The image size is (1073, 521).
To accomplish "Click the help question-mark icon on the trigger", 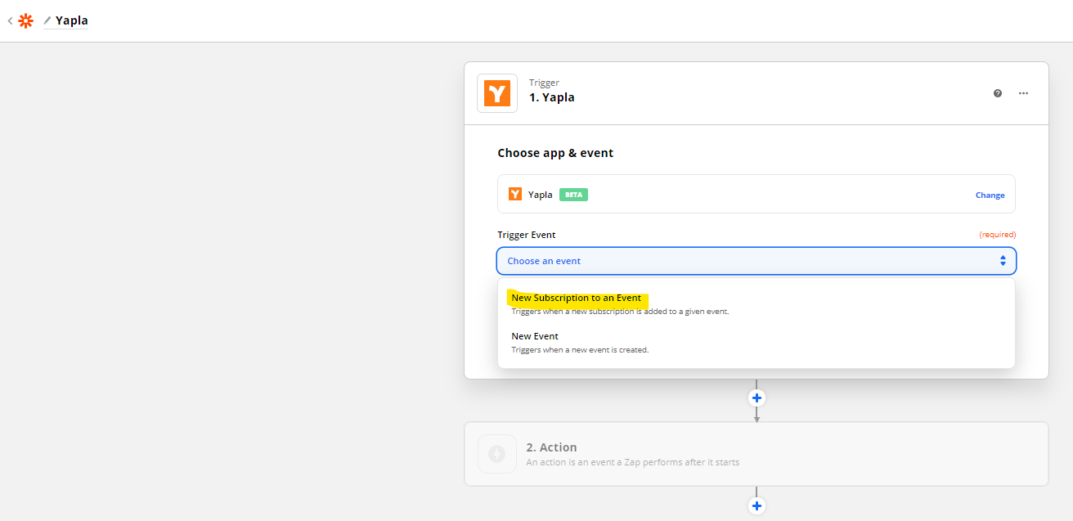I will (997, 93).
